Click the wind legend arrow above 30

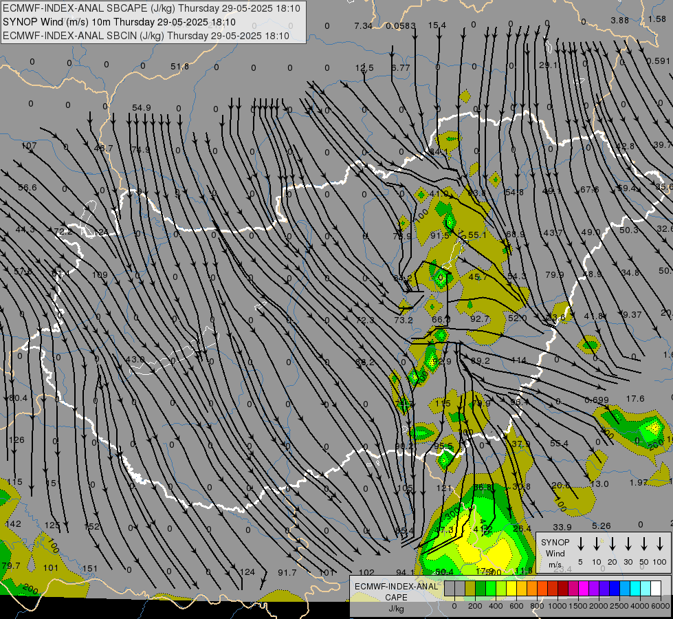point(628,544)
